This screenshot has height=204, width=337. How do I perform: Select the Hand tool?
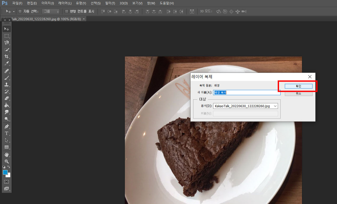[x=7, y=155]
